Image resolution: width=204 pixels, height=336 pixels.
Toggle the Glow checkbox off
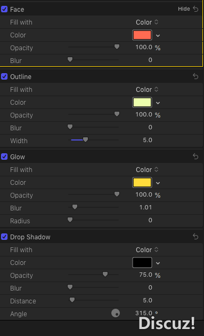tap(4, 157)
